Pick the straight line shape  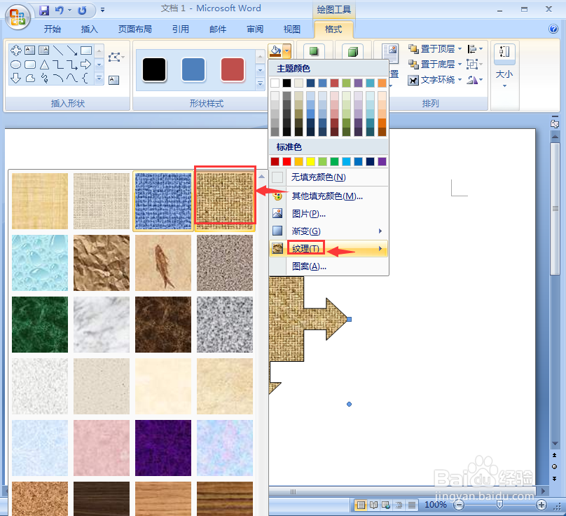[57, 50]
